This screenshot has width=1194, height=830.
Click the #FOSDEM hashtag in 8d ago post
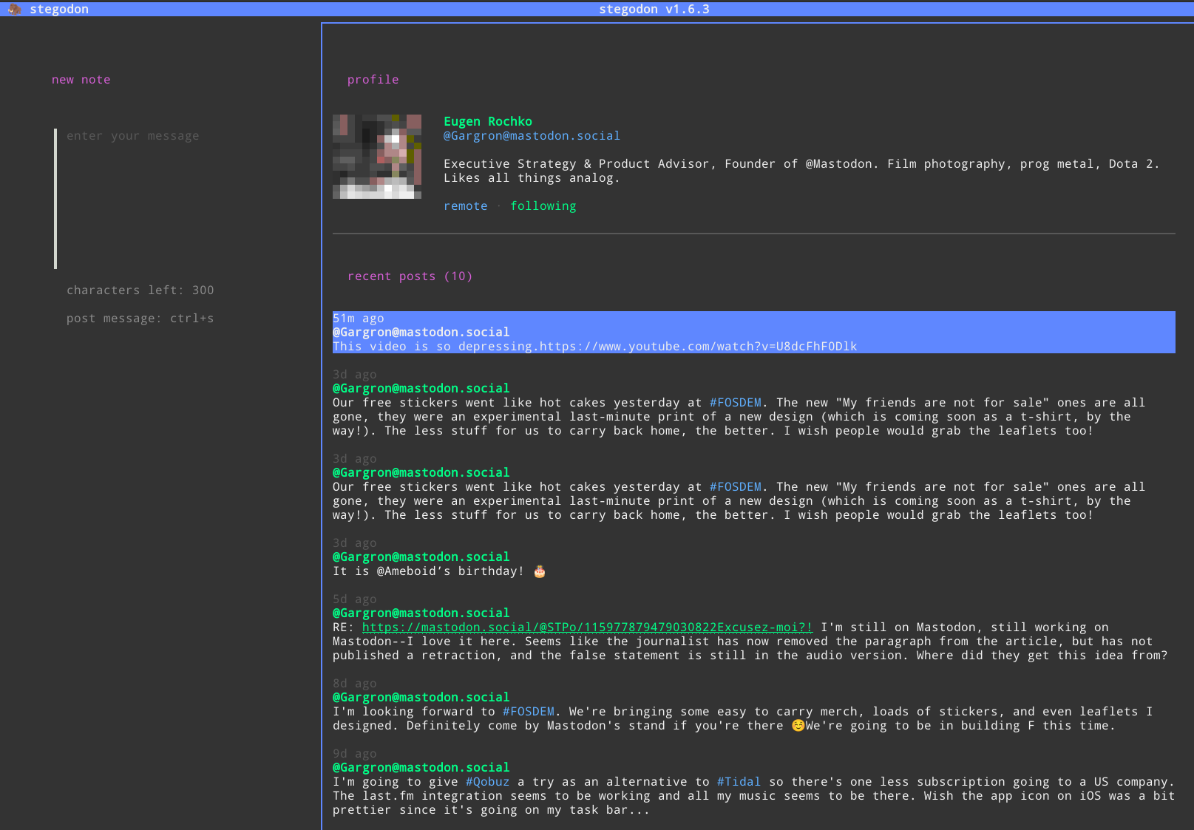click(528, 712)
